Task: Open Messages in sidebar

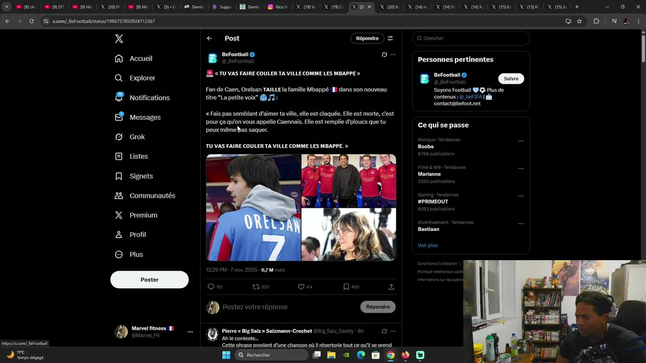Action: [x=138, y=117]
